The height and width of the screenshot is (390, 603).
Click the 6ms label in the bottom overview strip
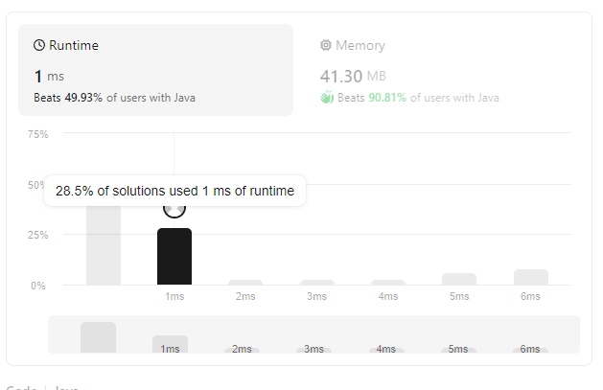click(530, 349)
